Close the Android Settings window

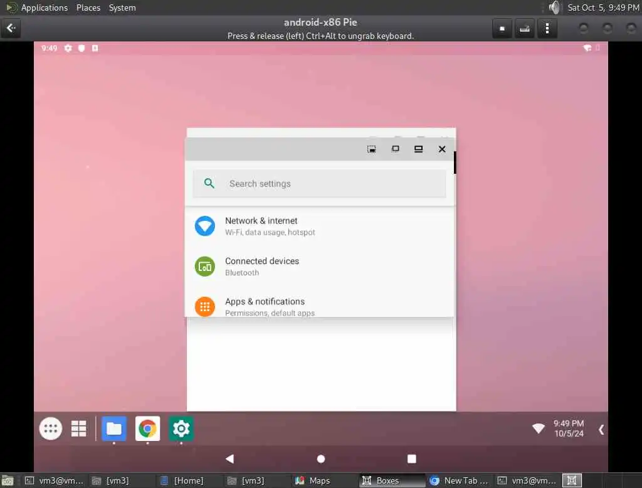point(442,149)
